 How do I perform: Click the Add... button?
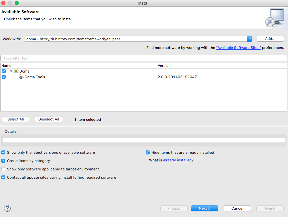coord(270,39)
